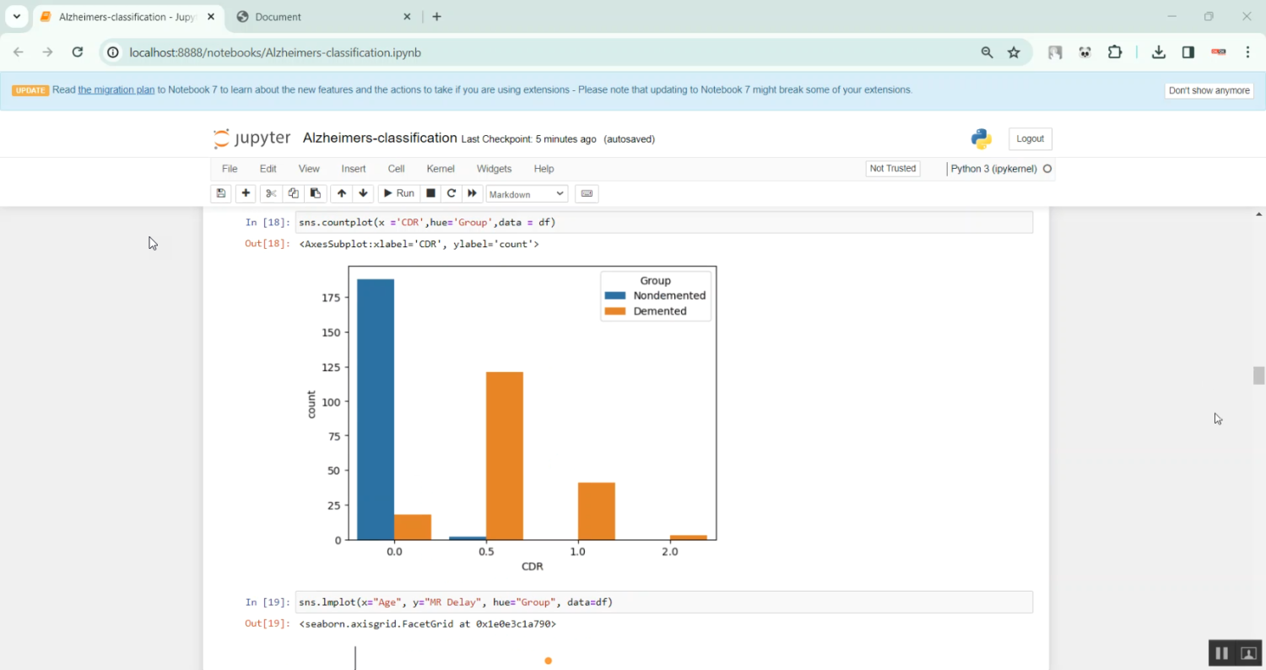
Task: Move selected cell up with the arrow icon
Action: click(x=341, y=193)
